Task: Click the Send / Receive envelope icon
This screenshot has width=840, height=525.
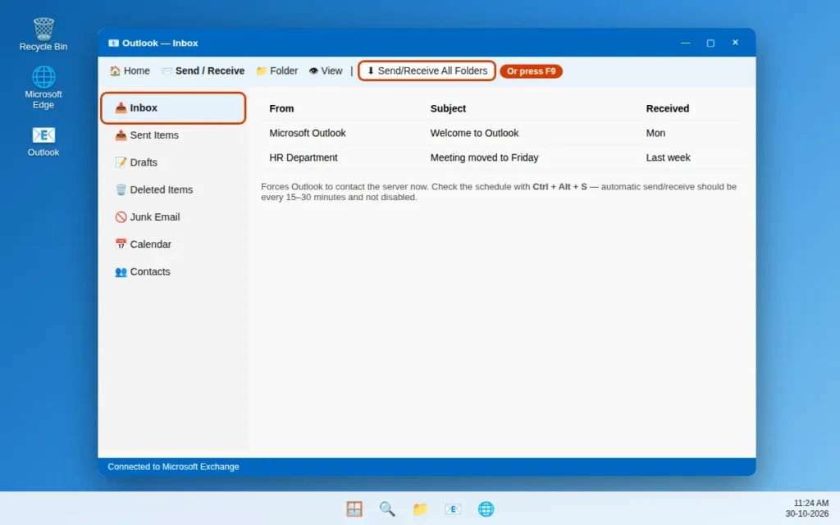Action: [167, 71]
